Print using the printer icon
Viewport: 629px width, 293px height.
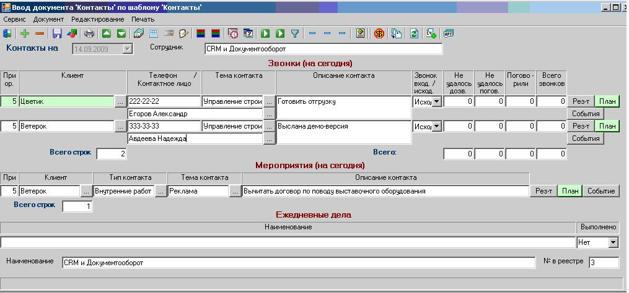[x=89, y=33]
